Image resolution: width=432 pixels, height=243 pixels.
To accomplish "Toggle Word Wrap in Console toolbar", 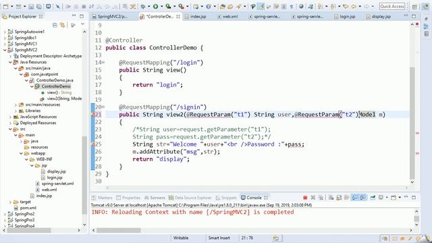I will [x=346, y=198].
